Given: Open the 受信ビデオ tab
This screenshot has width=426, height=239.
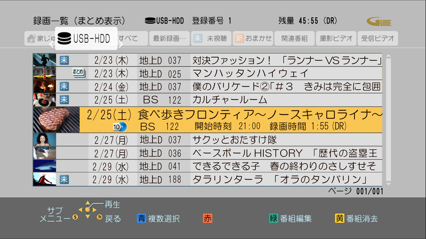Looking at the screenshot, I should tap(377, 38).
